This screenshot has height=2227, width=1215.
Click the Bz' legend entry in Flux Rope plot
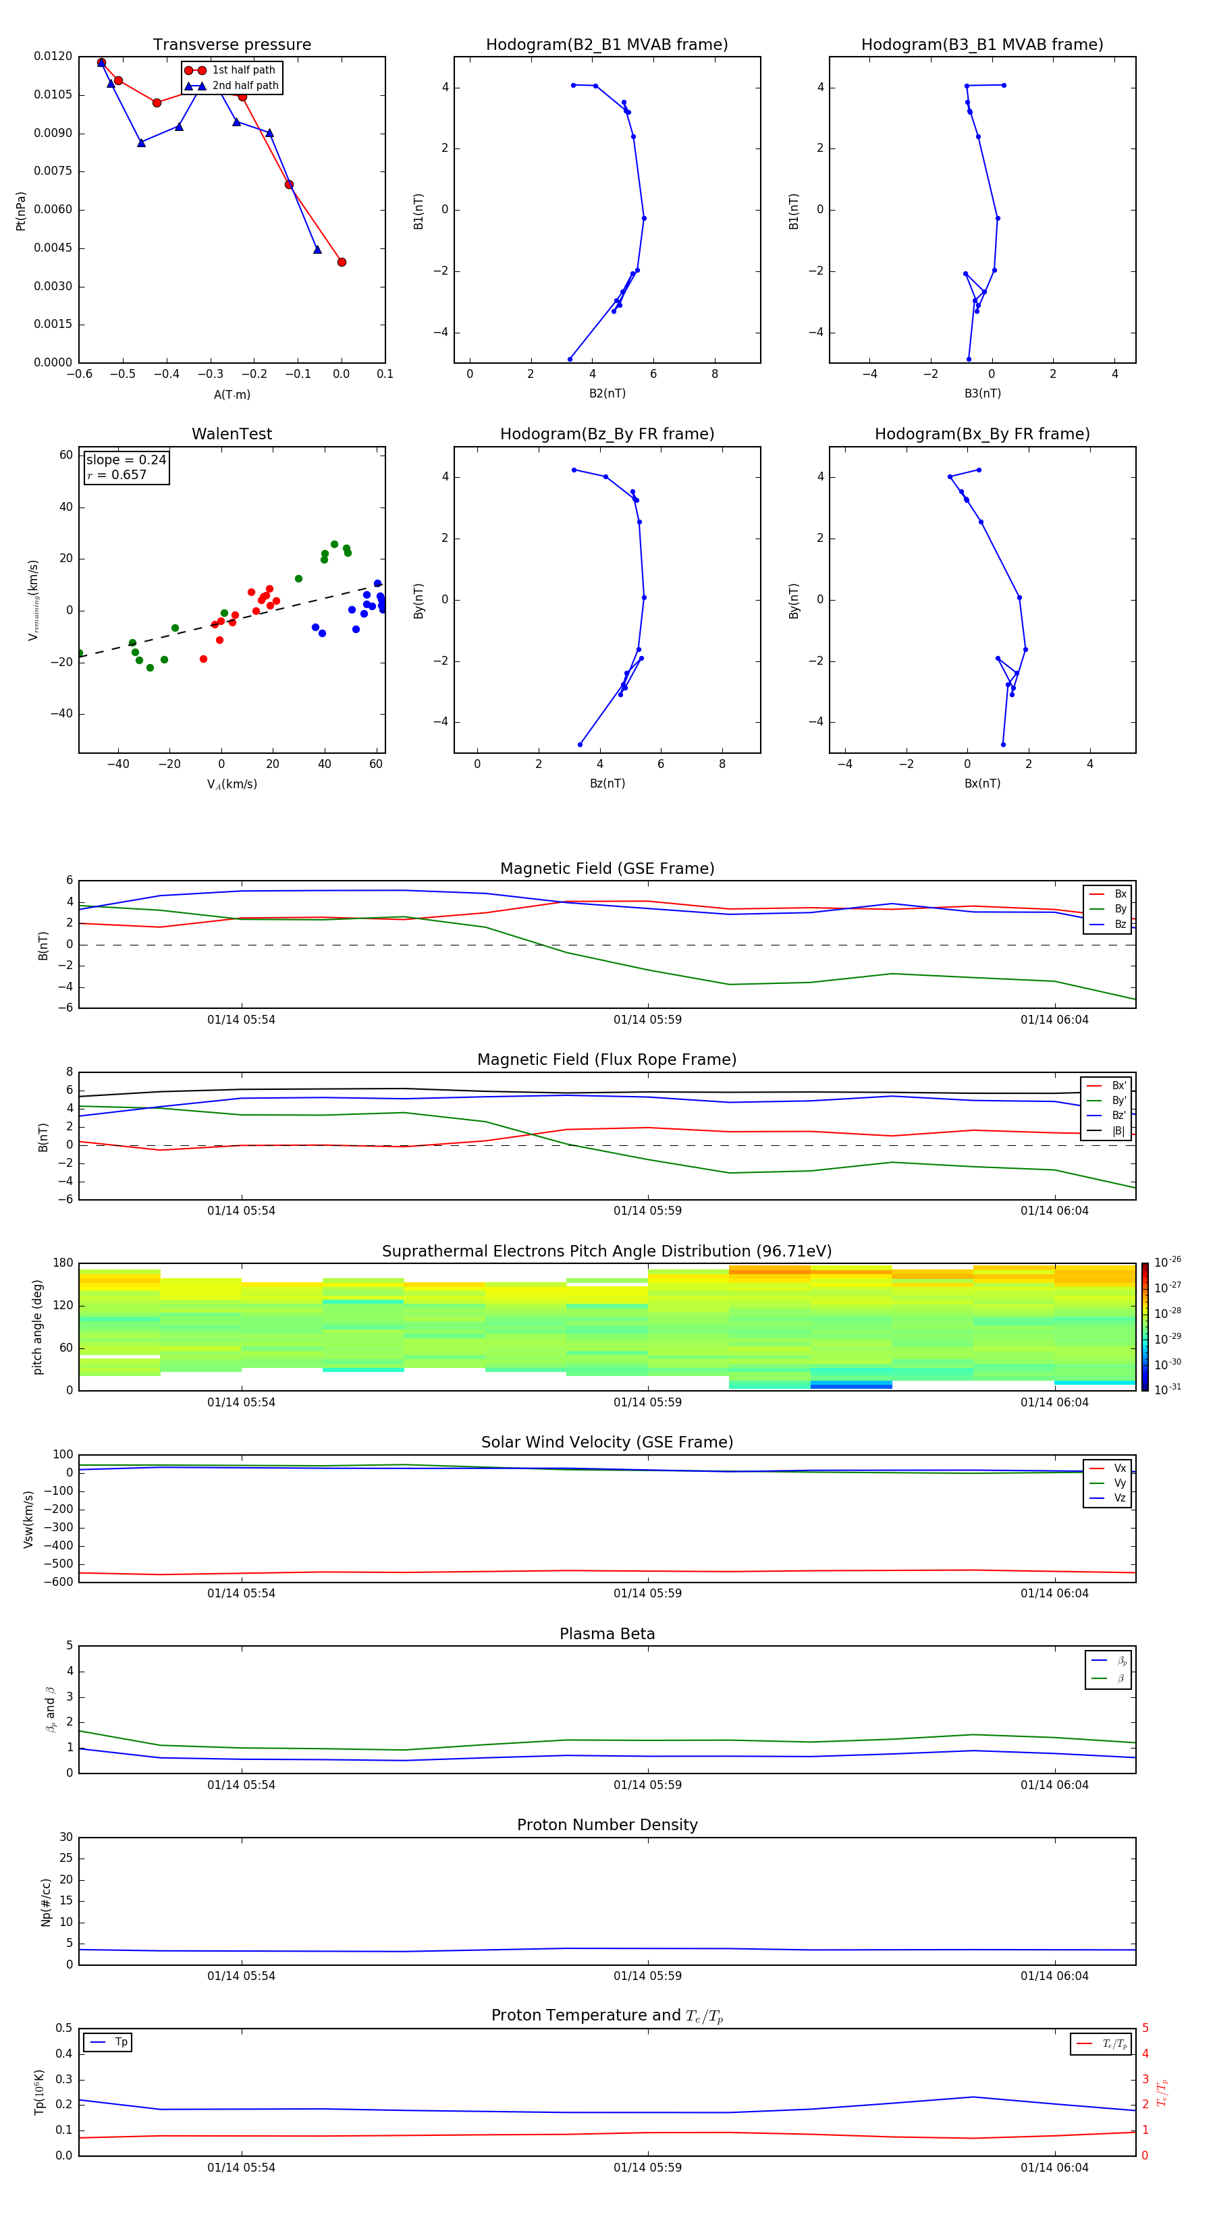1106,1116
